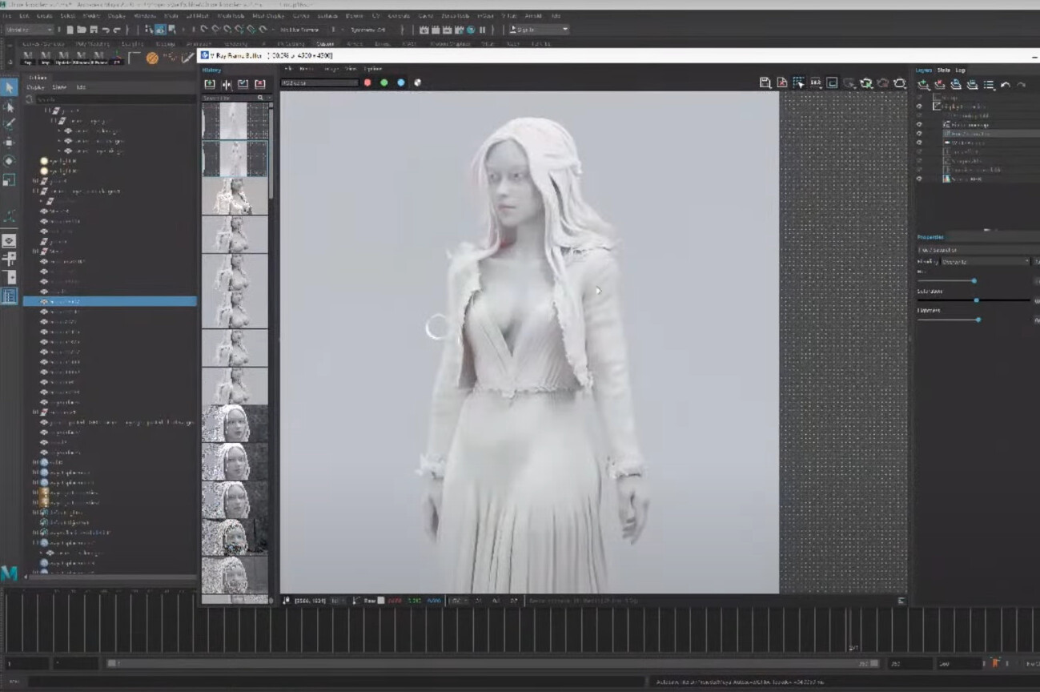The height and width of the screenshot is (692, 1040).
Task: Save the current VFB image
Action: (765, 82)
